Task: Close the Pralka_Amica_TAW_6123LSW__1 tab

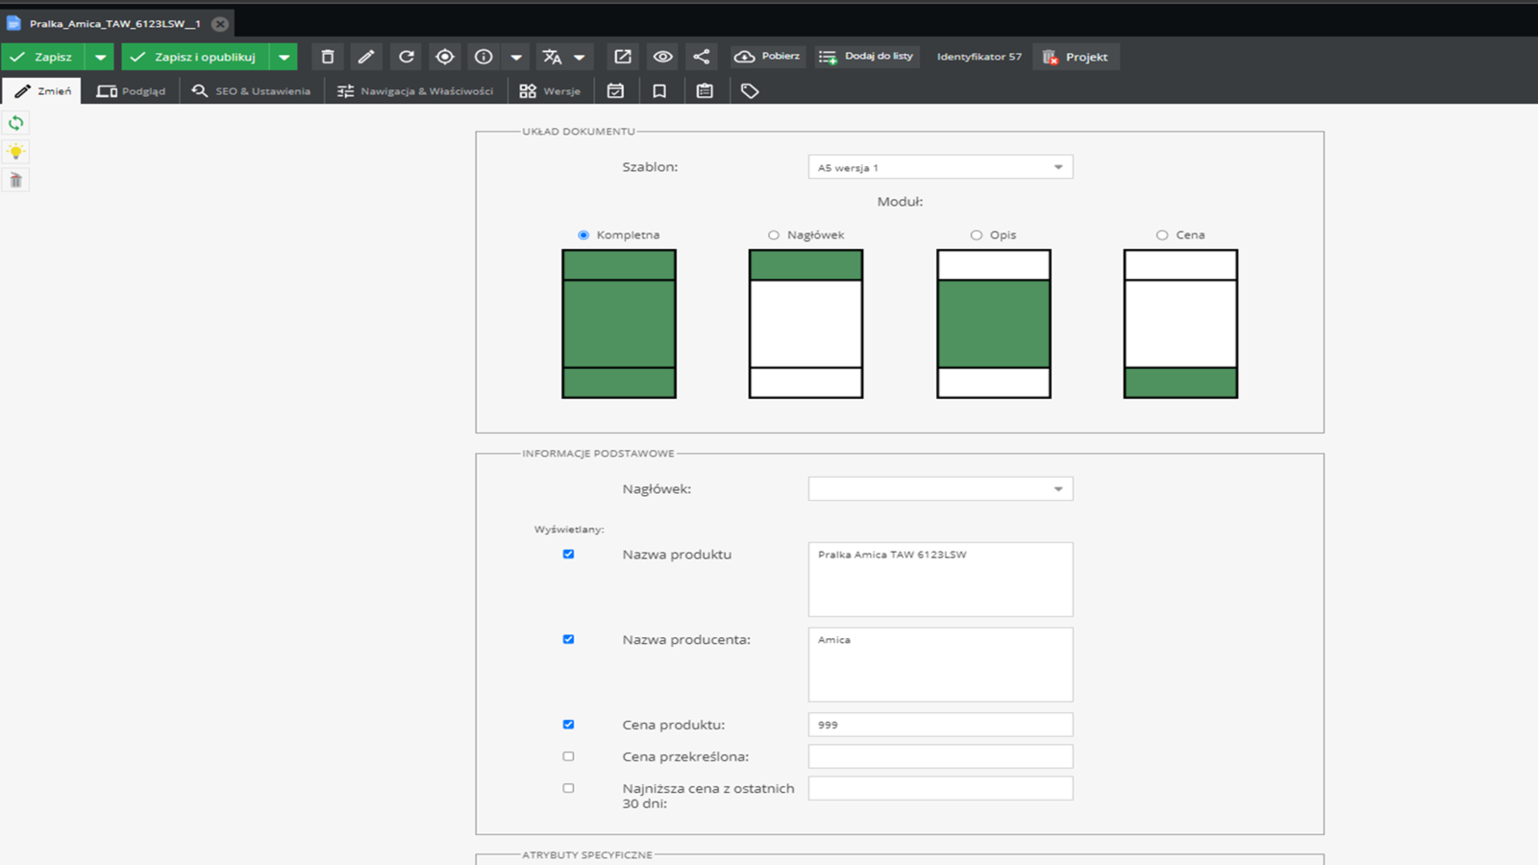Action: tap(220, 23)
